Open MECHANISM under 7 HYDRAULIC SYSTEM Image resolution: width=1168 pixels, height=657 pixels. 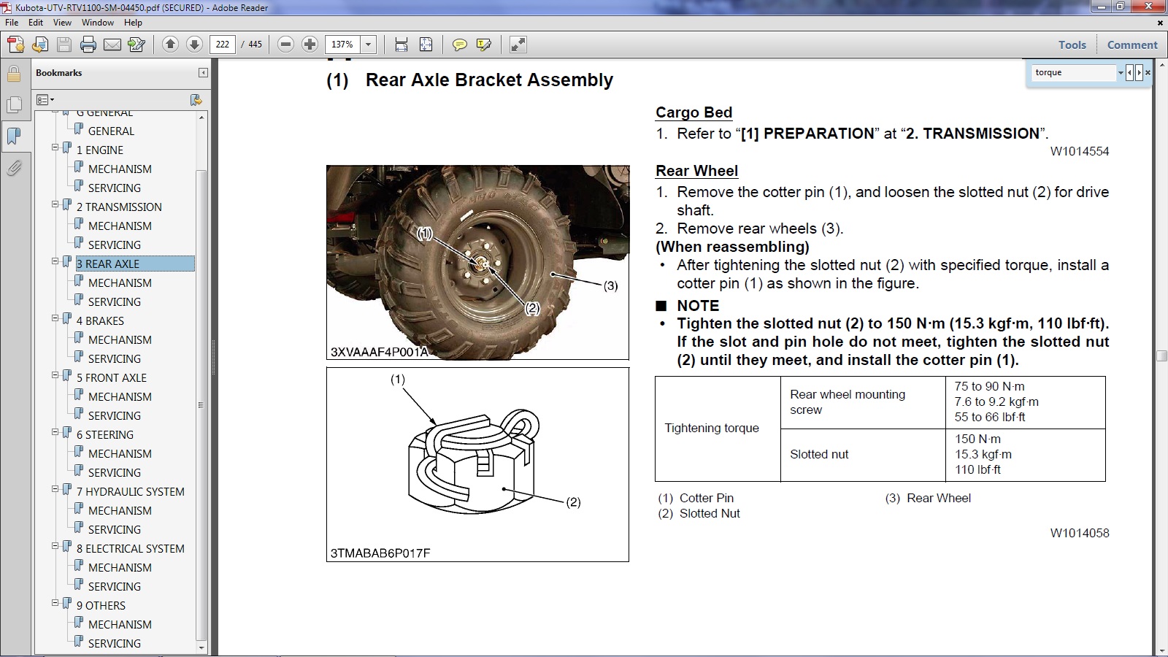120,511
